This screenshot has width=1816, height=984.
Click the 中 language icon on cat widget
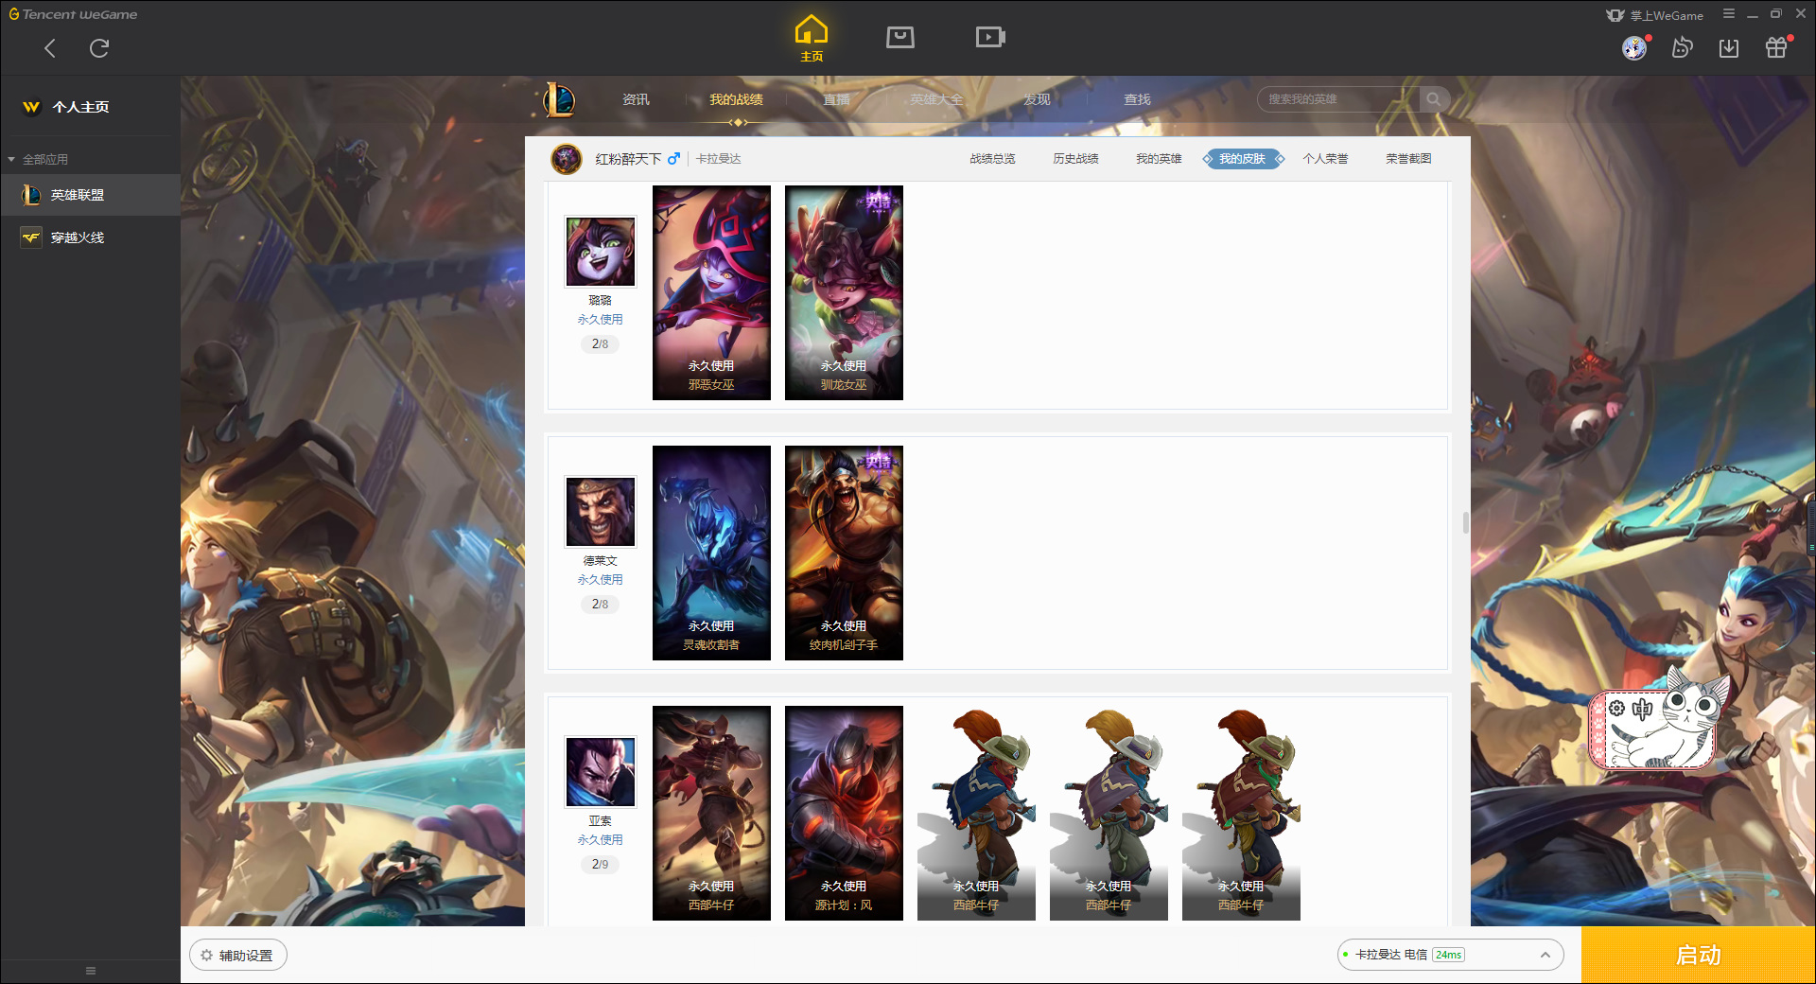click(x=1642, y=709)
